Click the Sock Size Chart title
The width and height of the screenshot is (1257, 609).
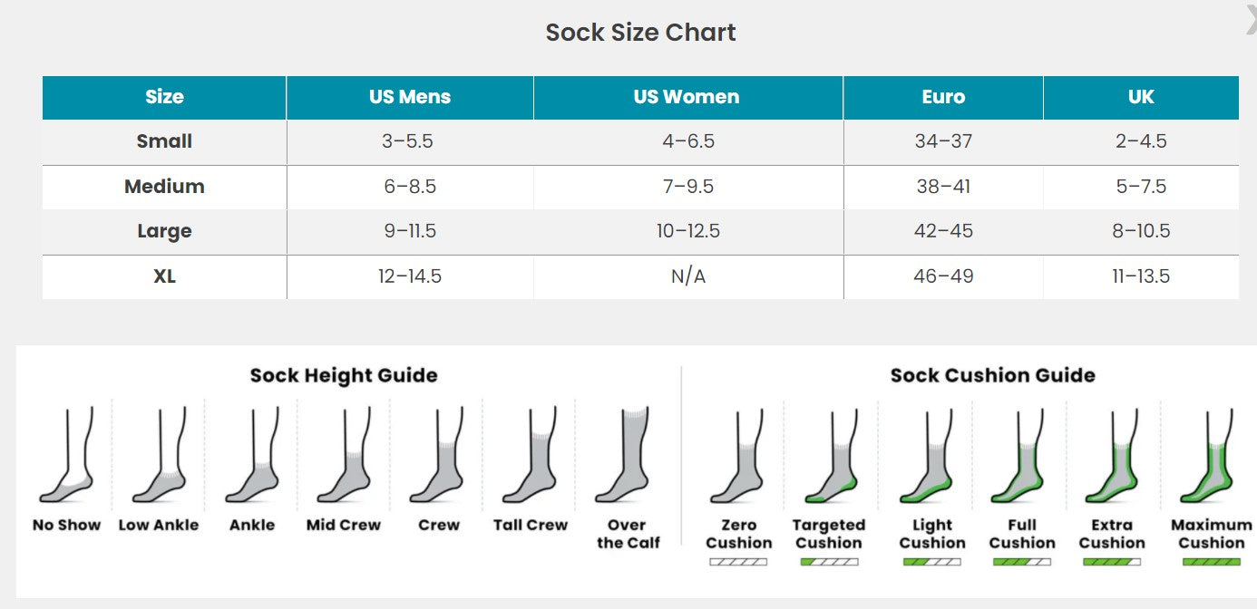(640, 33)
